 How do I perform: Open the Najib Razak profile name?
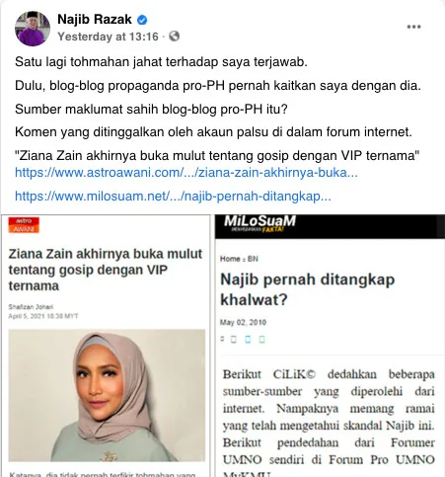pos(95,20)
